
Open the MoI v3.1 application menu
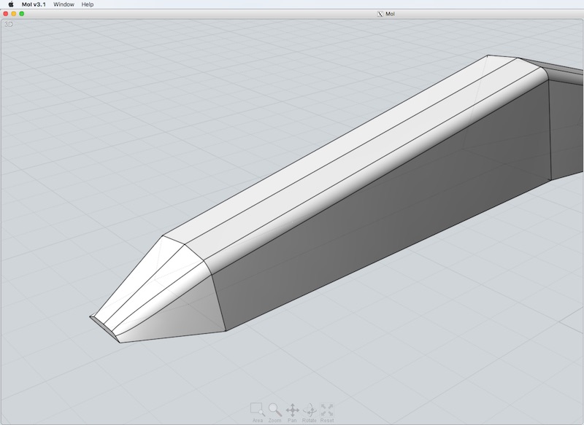(34, 4)
